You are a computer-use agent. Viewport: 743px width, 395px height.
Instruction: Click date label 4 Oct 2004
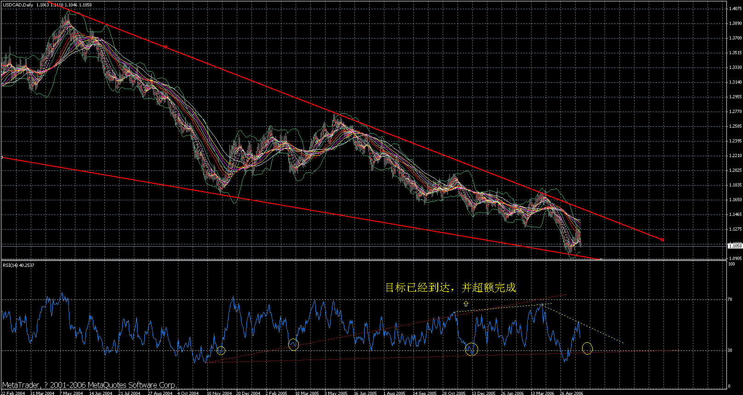click(x=189, y=393)
